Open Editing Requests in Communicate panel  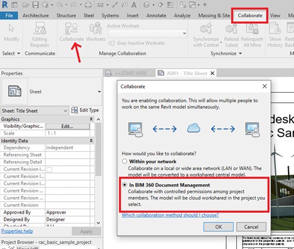(x=40, y=35)
